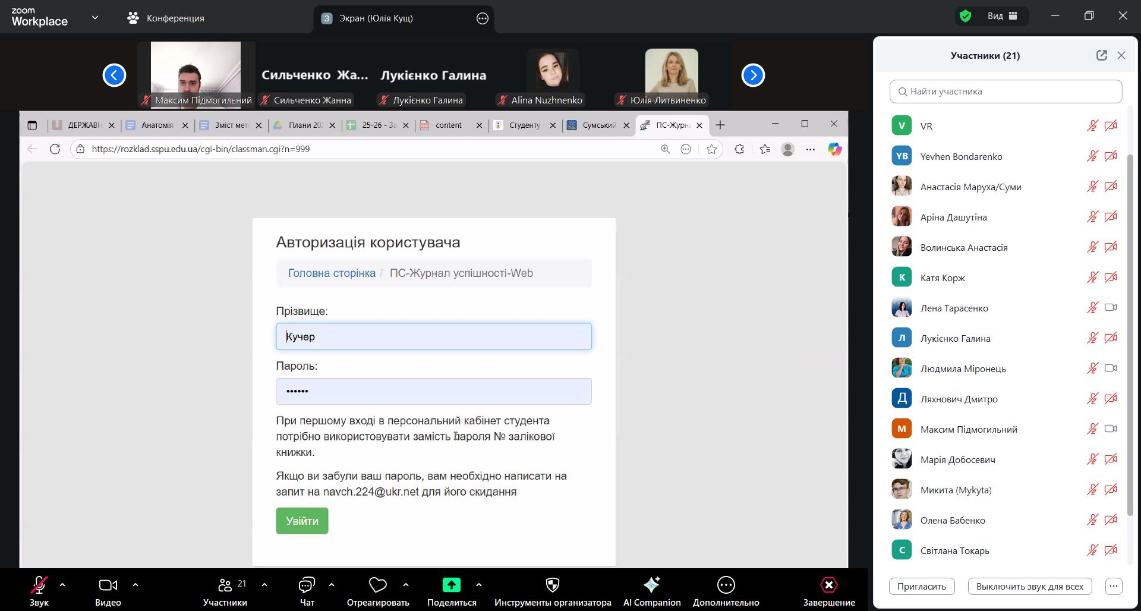Click the green encryption shield icon

pos(966,16)
